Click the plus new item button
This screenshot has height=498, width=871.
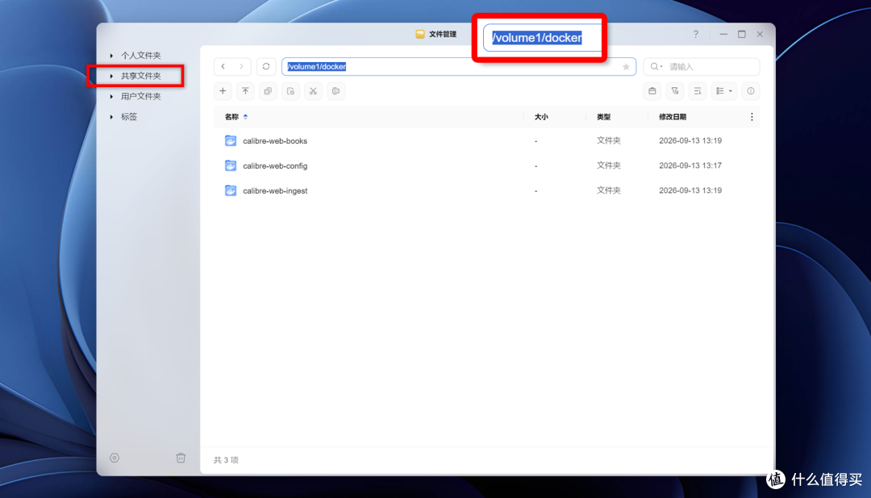(223, 91)
